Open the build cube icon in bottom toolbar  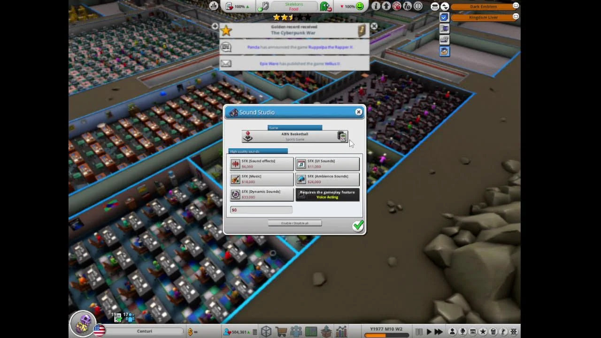(266, 331)
